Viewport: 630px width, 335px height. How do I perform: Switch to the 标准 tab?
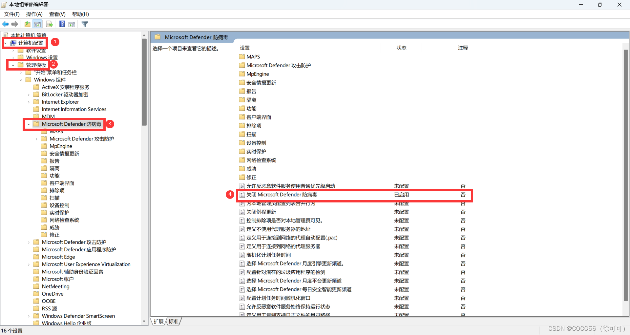[x=174, y=321]
